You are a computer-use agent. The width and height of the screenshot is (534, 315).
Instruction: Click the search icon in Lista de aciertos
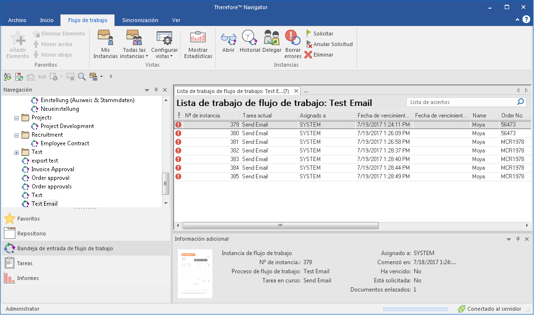point(521,102)
